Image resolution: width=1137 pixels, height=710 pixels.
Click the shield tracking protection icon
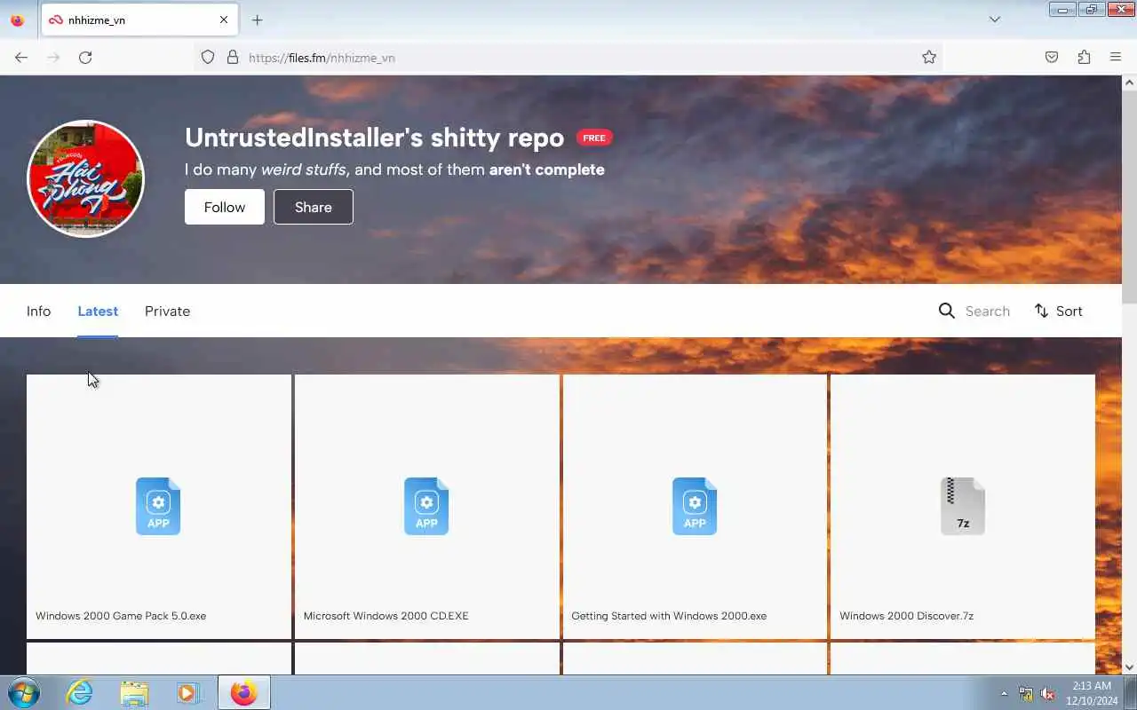[x=208, y=58]
